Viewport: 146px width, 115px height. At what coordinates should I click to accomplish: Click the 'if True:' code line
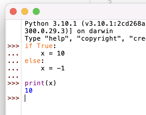[x=40, y=46]
